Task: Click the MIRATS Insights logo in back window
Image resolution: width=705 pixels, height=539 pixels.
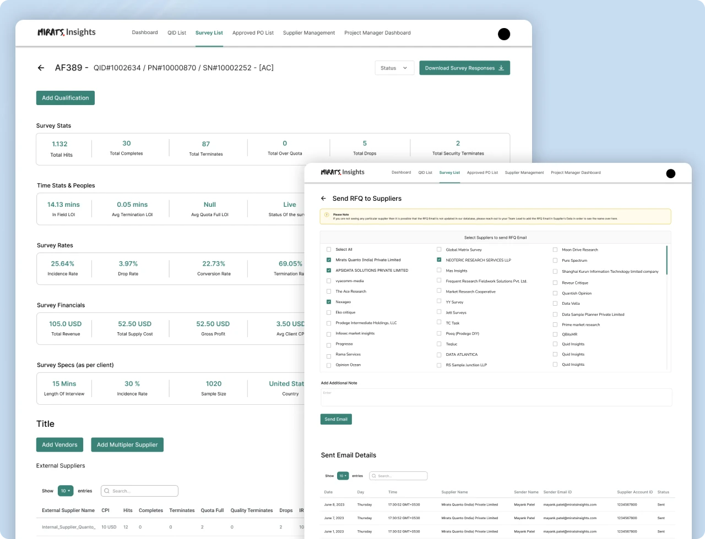Action: [67, 32]
